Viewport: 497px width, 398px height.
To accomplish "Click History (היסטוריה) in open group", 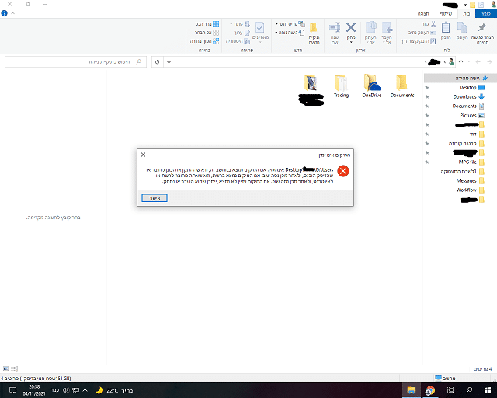I will 238,41.
